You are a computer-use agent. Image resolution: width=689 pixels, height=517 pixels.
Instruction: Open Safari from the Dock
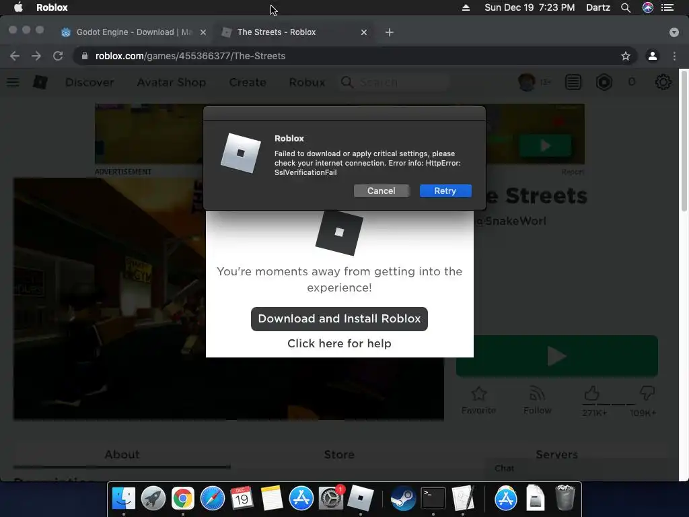click(x=212, y=498)
